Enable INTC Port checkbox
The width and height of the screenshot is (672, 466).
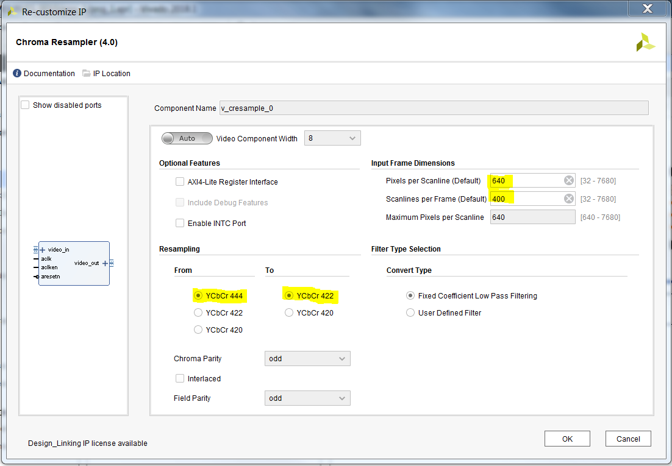point(180,223)
